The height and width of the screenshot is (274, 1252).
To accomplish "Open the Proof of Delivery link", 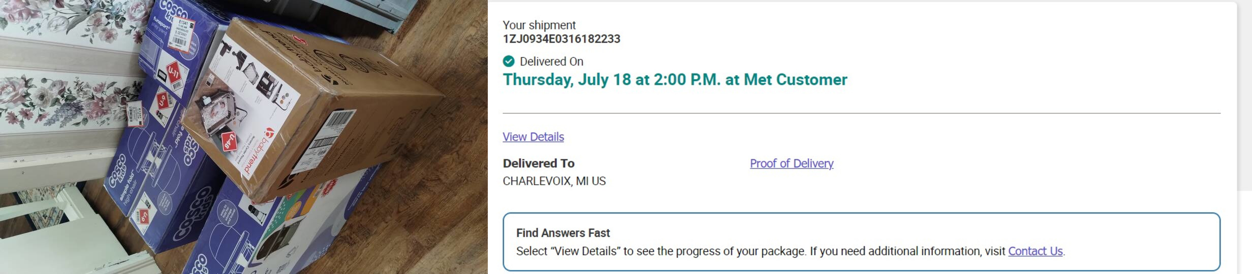I will [x=791, y=163].
